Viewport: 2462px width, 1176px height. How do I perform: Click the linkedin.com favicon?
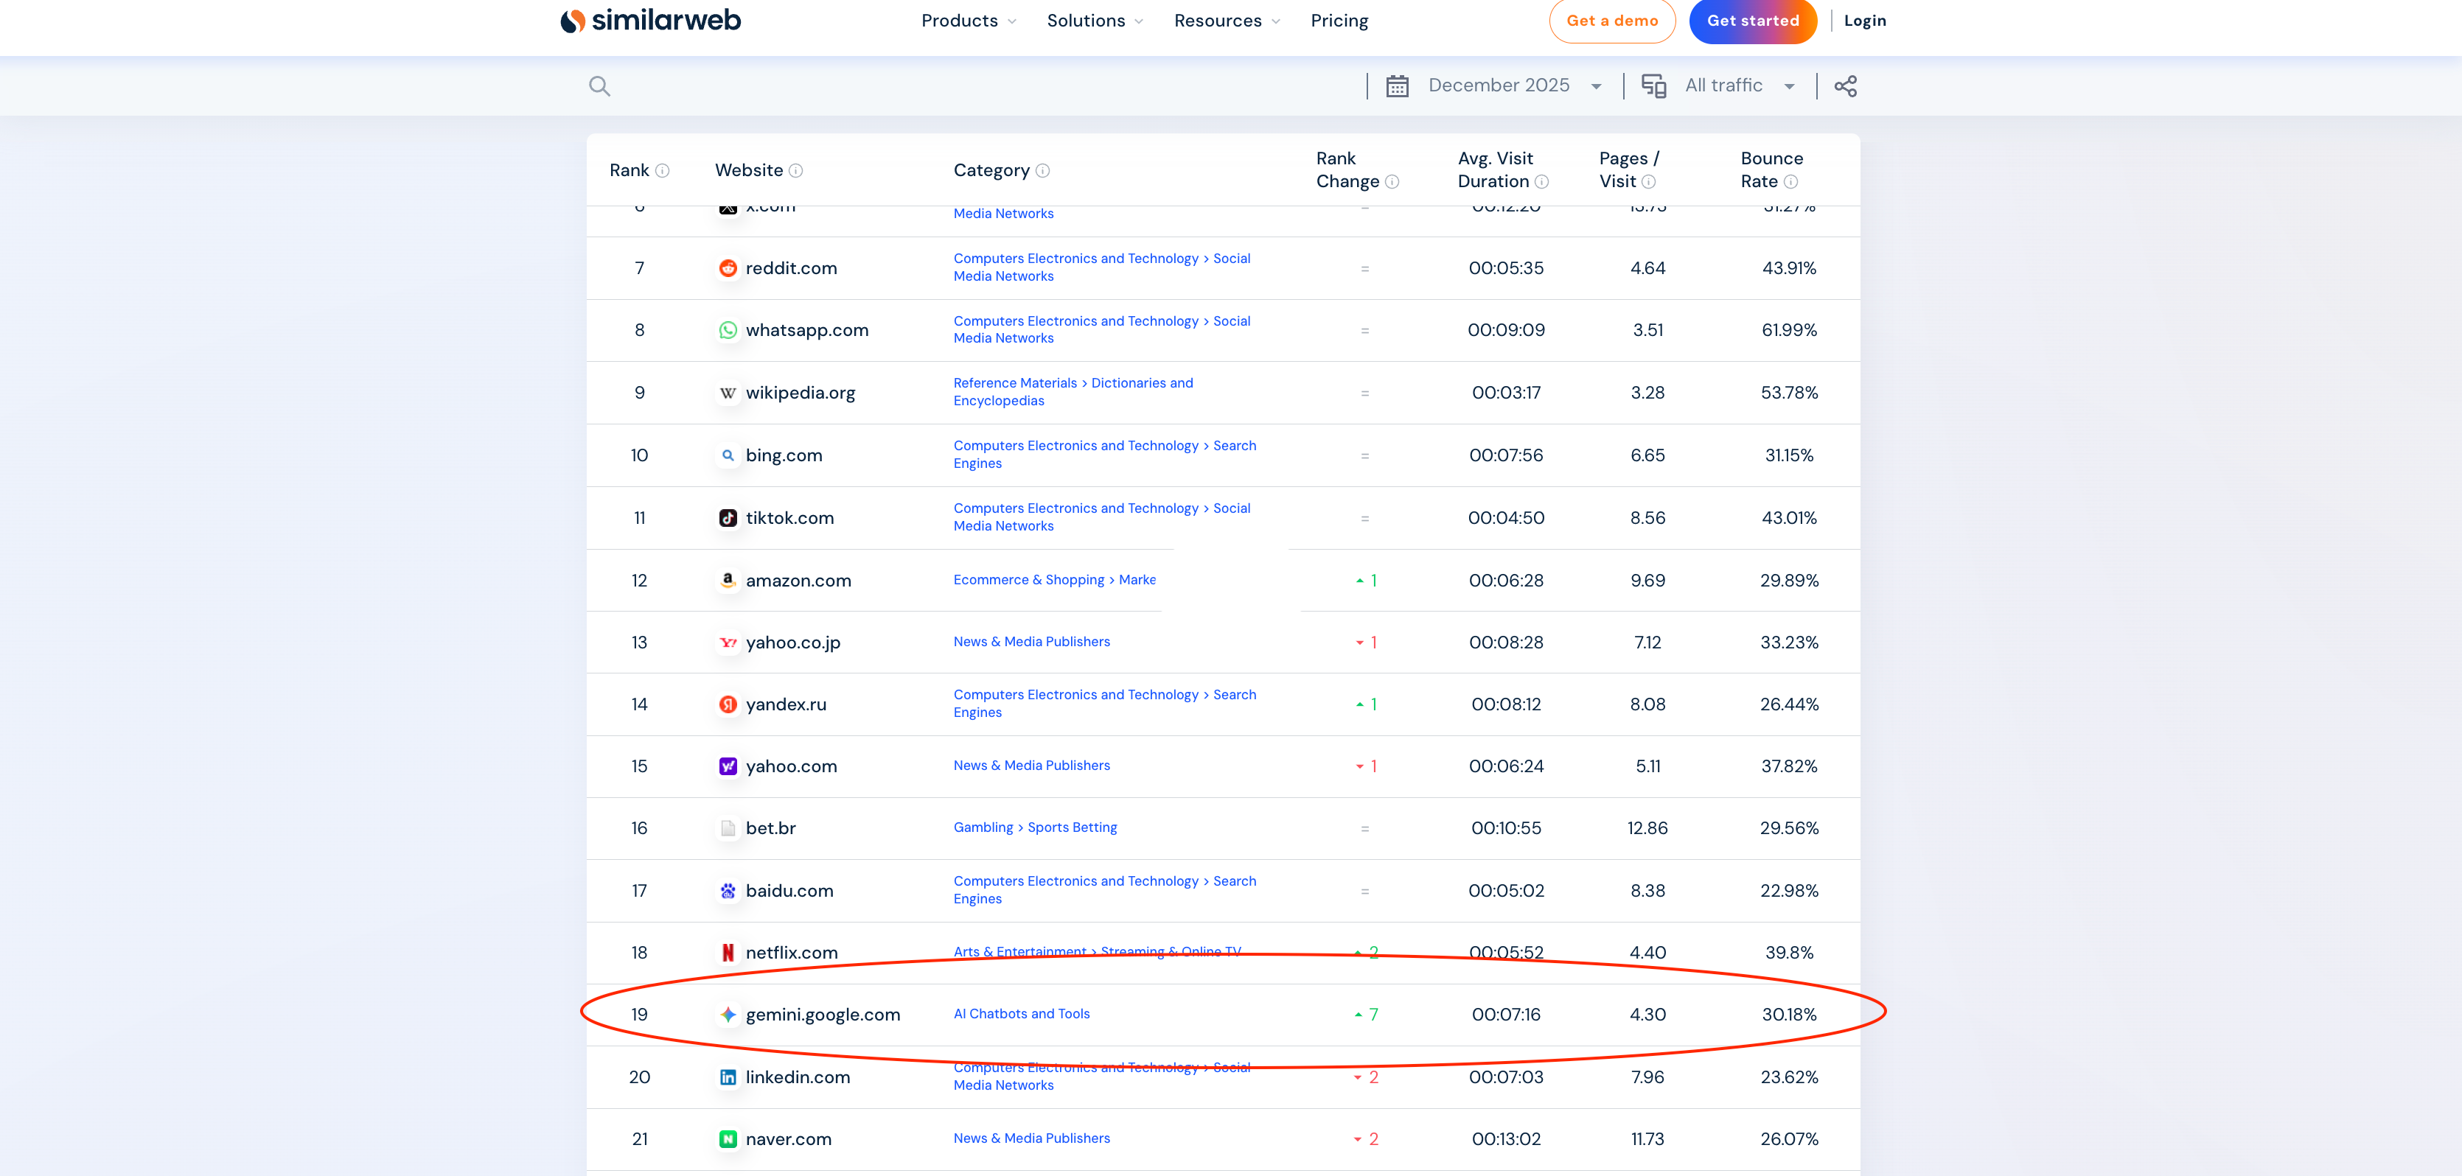coord(728,1077)
